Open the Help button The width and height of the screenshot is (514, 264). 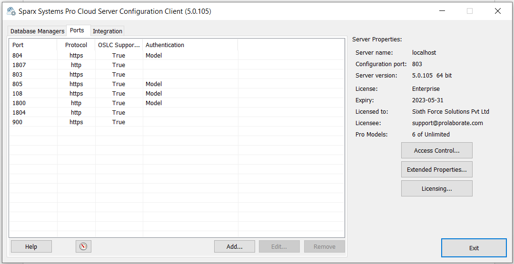[31, 246]
